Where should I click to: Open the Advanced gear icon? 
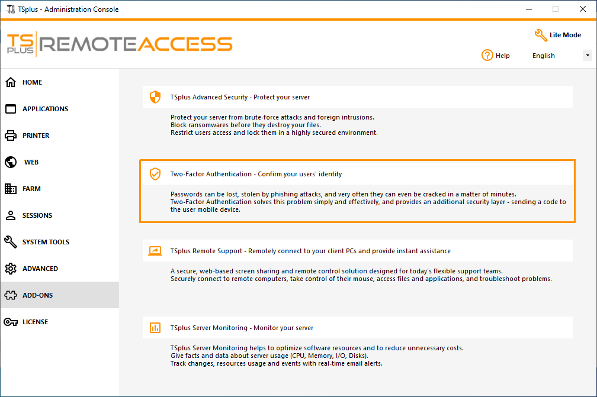click(9, 268)
